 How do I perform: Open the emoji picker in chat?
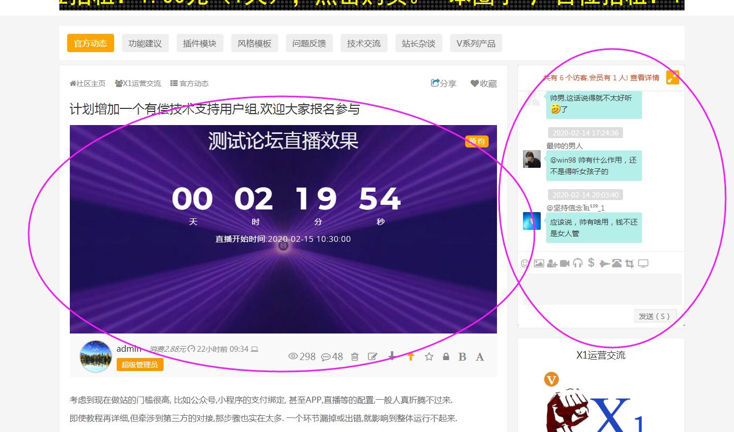pyautogui.click(x=525, y=264)
